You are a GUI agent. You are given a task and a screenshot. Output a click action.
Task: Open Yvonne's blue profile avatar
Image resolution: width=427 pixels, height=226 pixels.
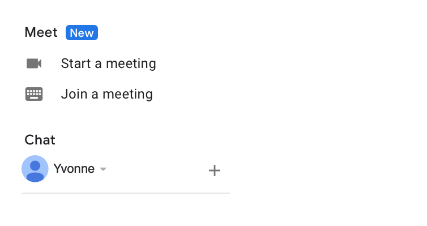[x=35, y=169]
